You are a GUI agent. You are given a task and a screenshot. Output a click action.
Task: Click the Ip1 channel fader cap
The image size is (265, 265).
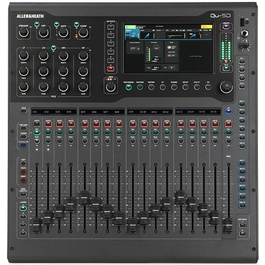[37, 225]
